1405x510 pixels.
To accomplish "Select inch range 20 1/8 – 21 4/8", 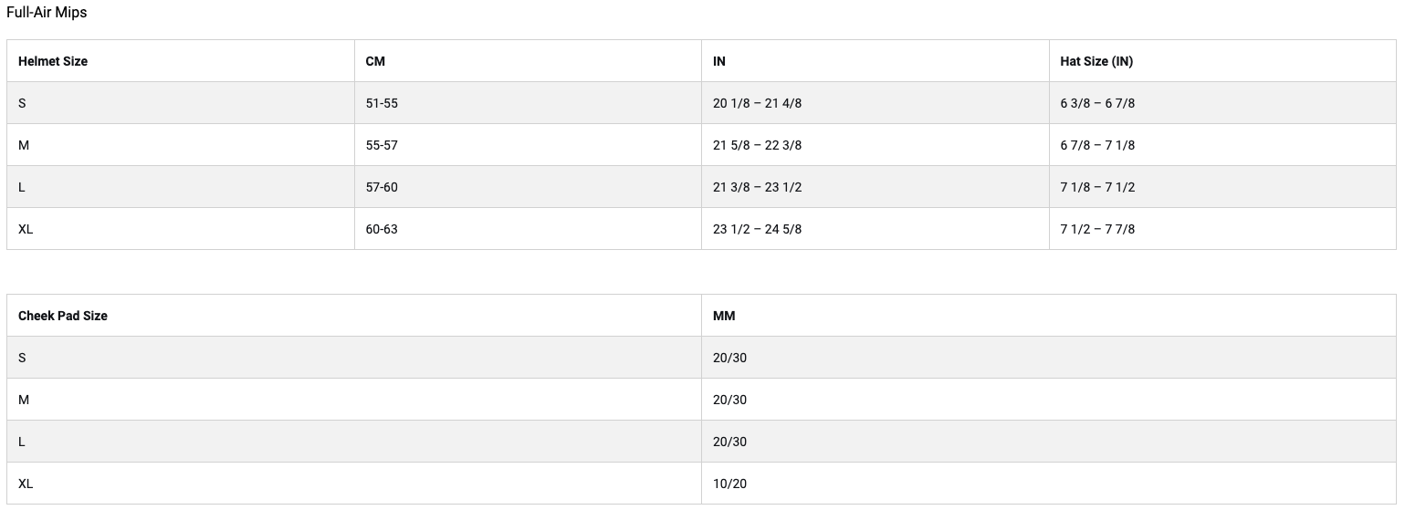I will 757,103.
